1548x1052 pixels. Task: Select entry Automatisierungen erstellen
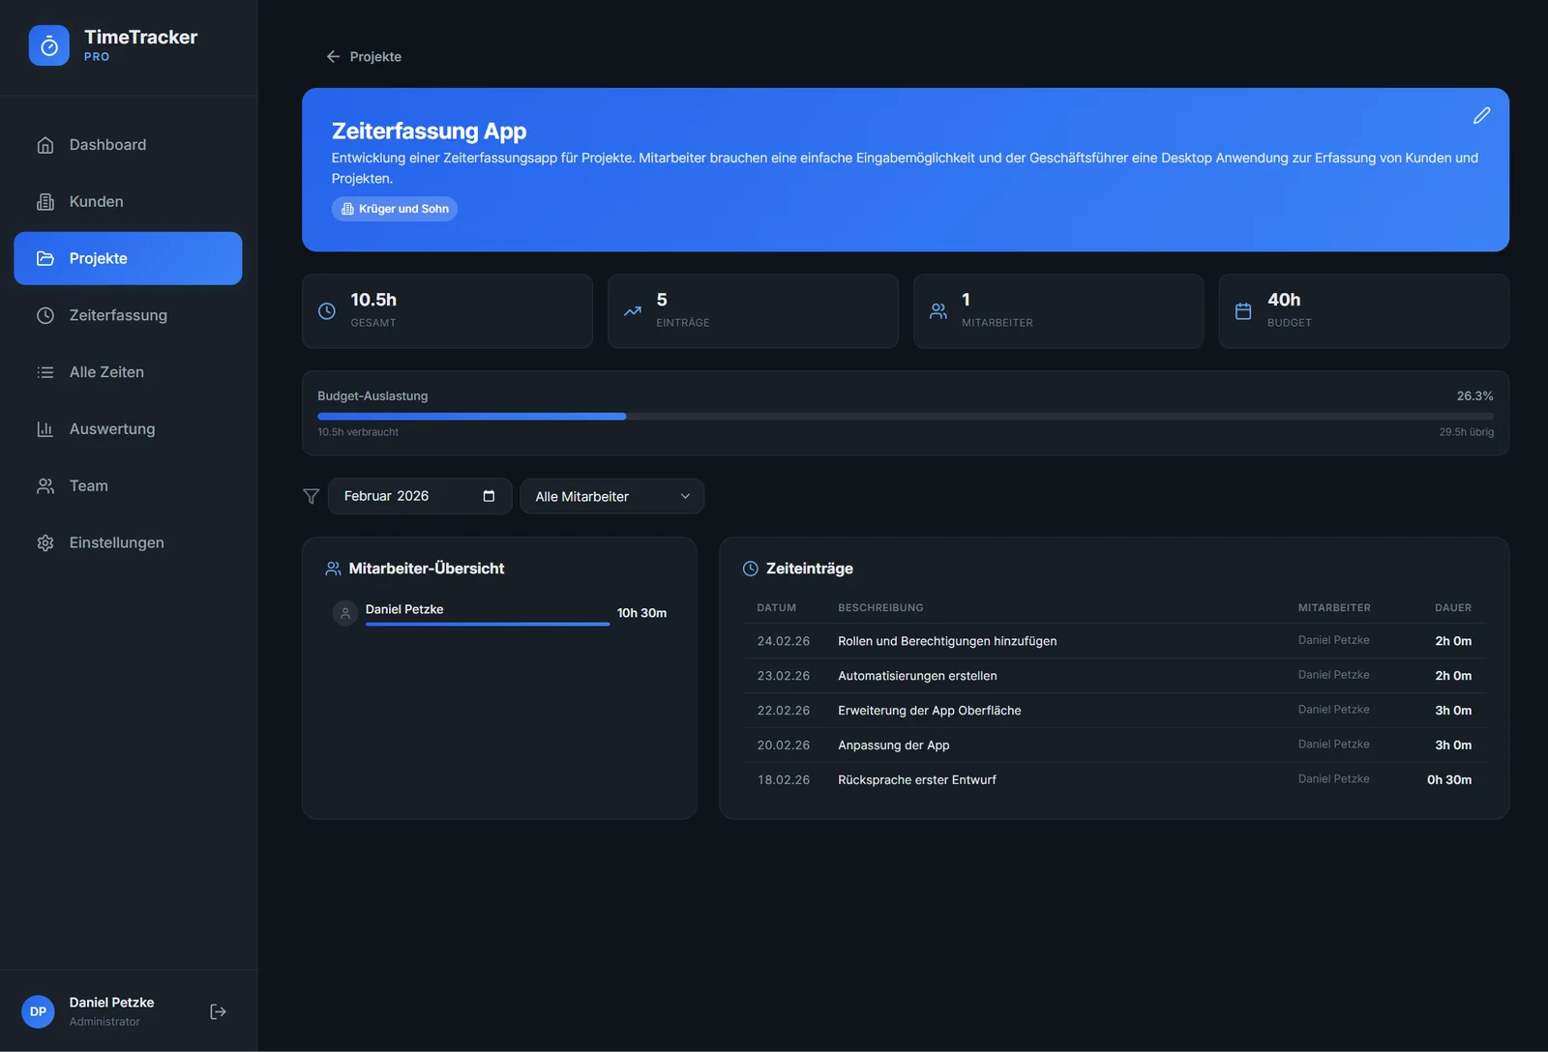(1115, 676)
